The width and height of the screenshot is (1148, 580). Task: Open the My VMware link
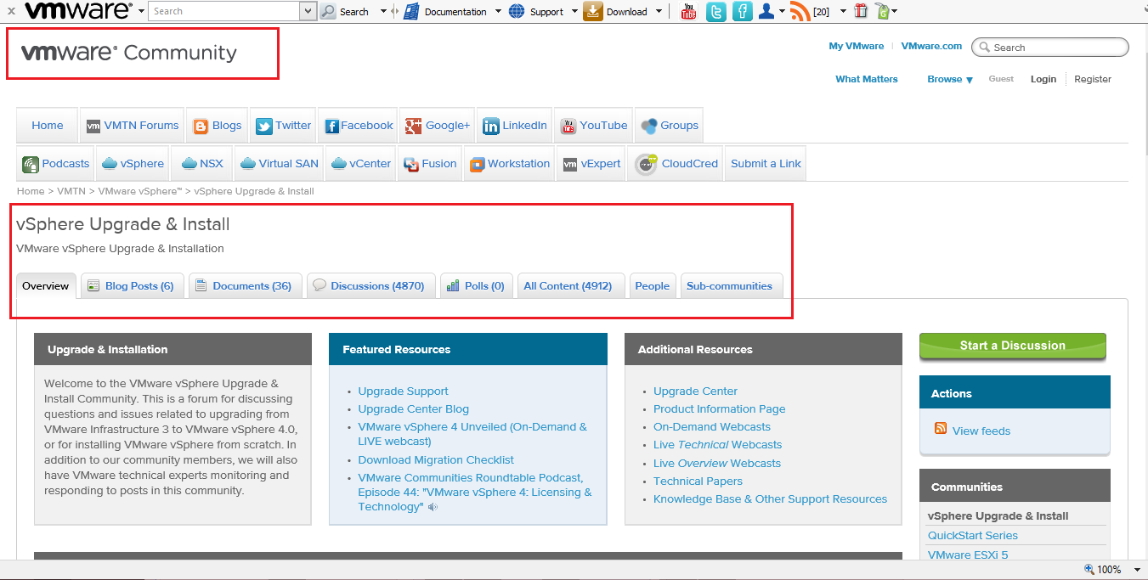coord(857,46)
